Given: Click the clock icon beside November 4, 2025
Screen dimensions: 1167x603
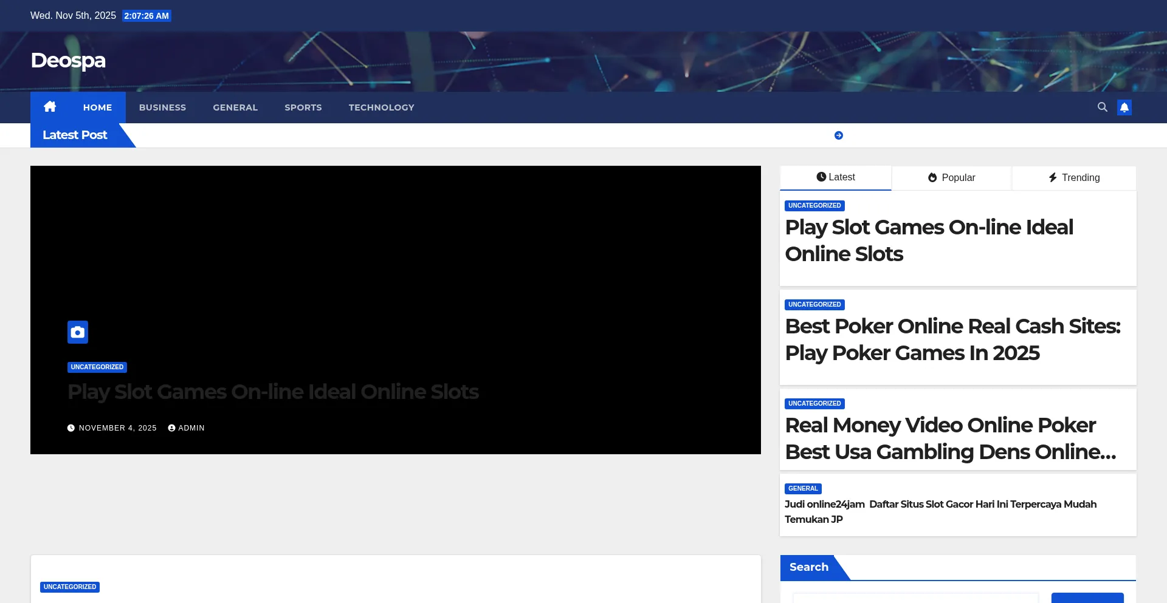Looking at the screenshot, I should [71, 428].
